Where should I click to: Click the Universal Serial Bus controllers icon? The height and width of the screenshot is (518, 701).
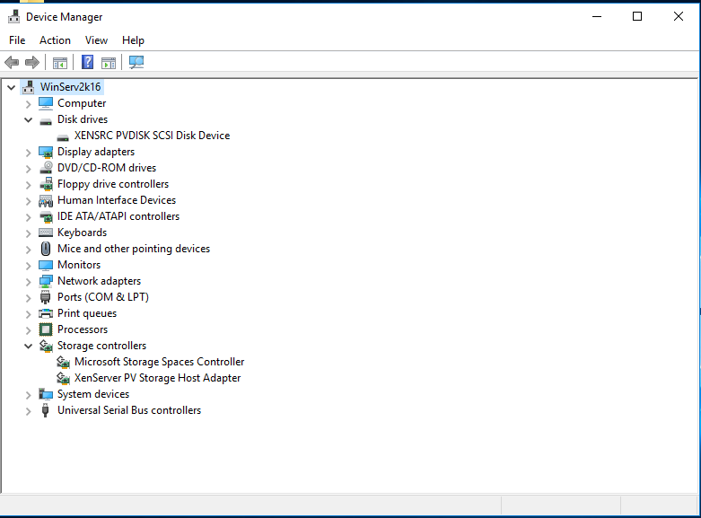[45, 410]
